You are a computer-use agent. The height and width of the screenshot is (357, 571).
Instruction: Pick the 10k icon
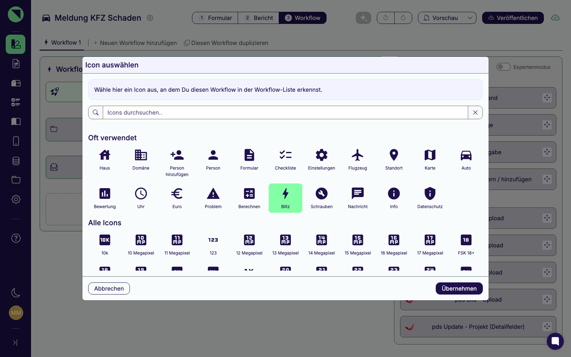coord(105,245)
